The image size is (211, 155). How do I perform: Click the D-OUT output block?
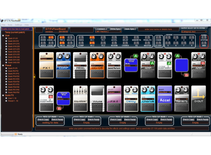pyautogui.click(x=198, y=99)
